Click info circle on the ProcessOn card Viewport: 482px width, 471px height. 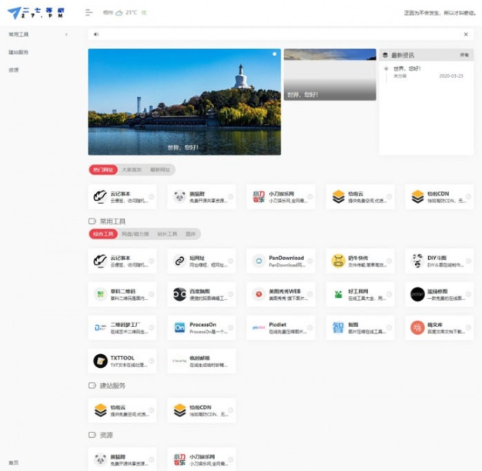(x=230, y=328)
